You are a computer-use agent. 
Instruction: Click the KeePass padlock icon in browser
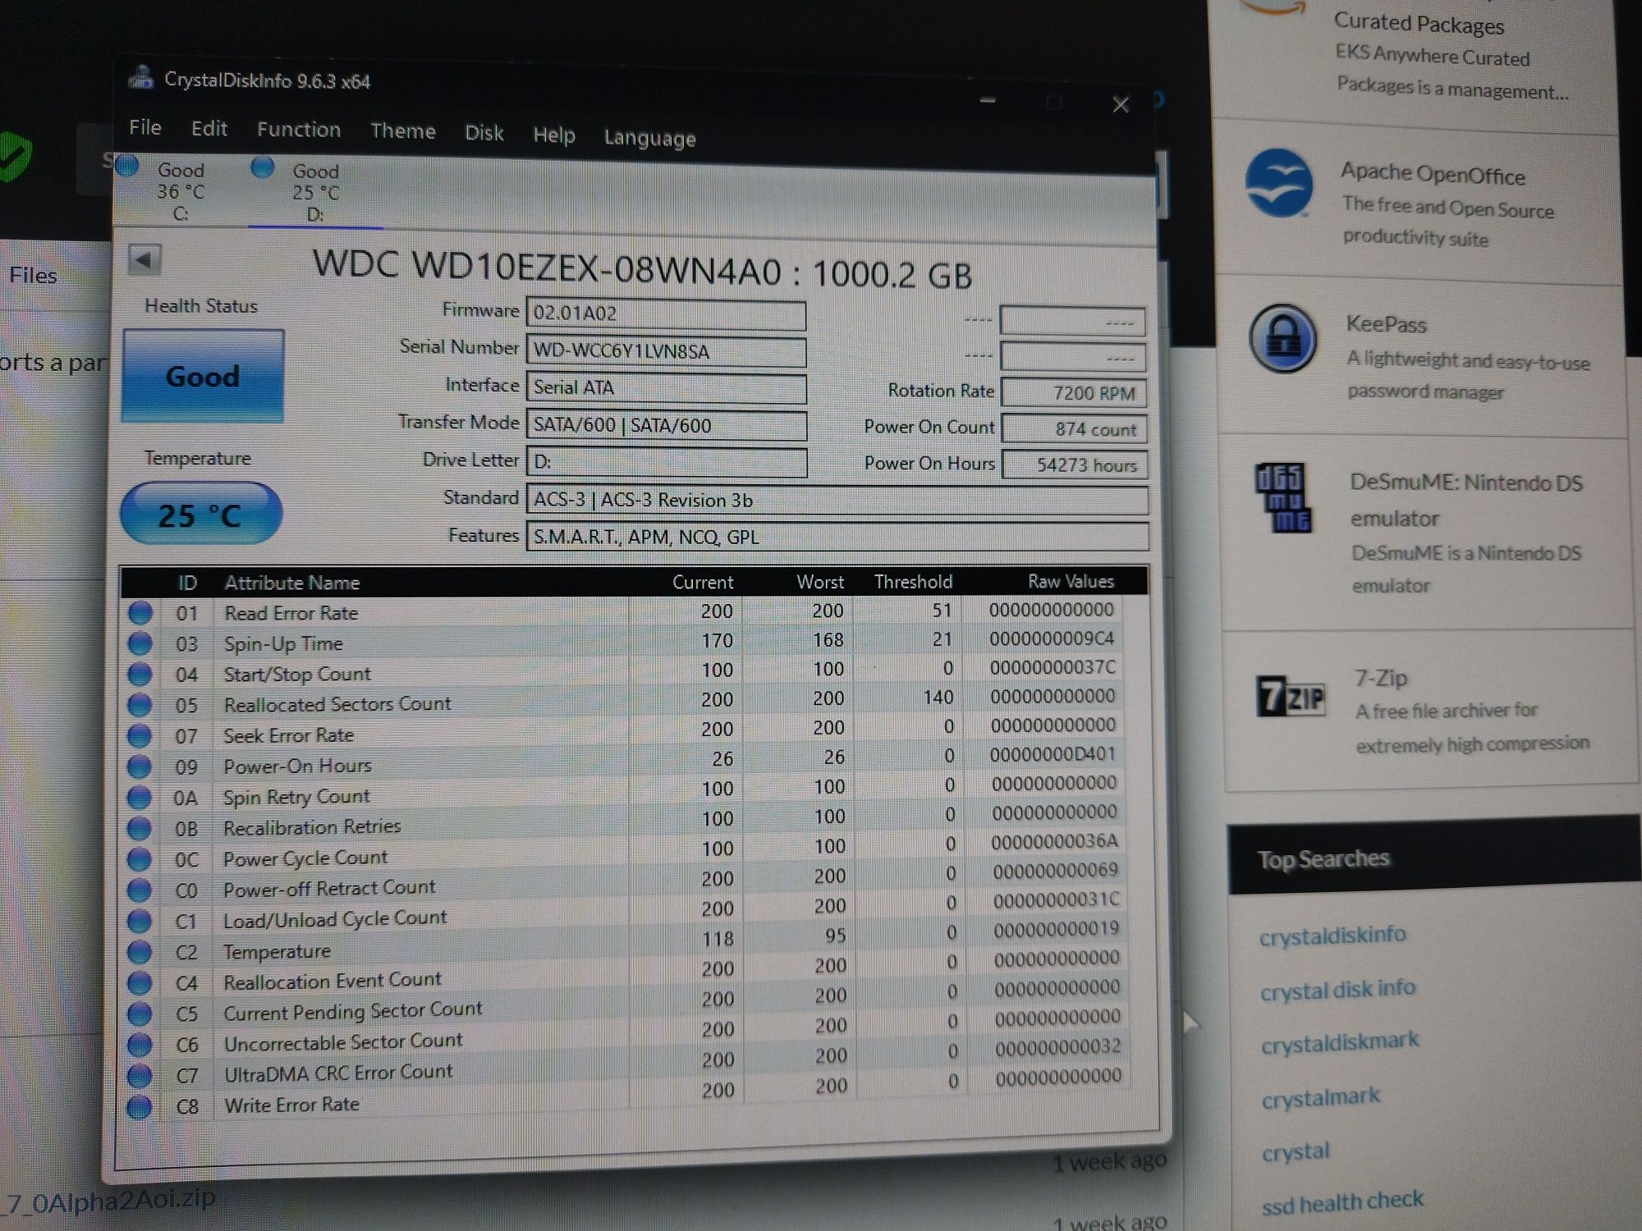1282,338
